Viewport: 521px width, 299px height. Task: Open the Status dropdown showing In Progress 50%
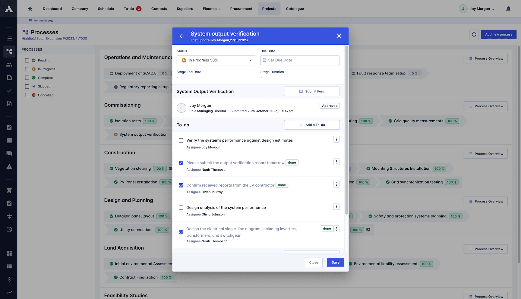(216, 60)
